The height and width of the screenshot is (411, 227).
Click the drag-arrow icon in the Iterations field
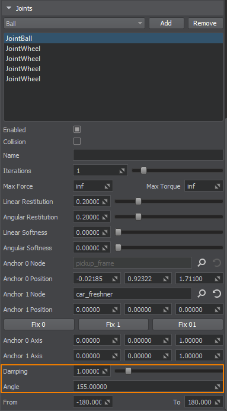(x=122, y=171)
